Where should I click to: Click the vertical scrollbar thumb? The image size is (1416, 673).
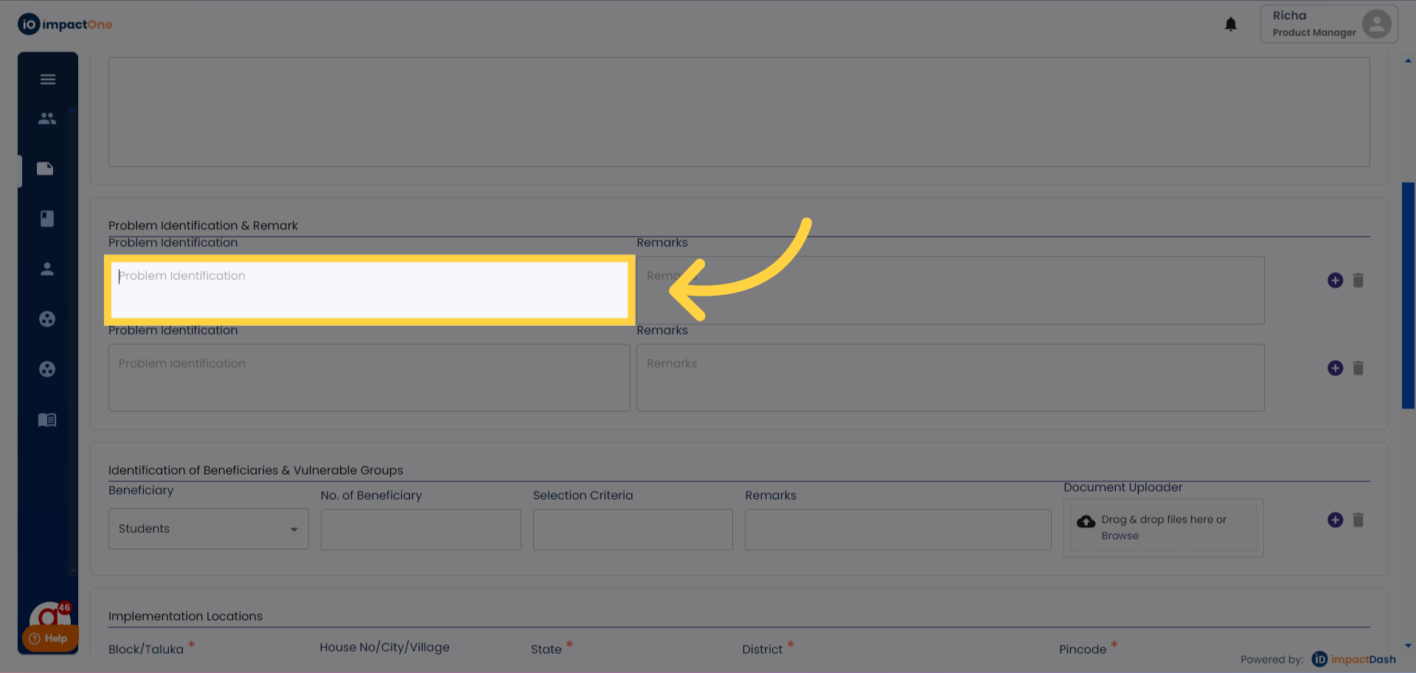pos(1408,295)
